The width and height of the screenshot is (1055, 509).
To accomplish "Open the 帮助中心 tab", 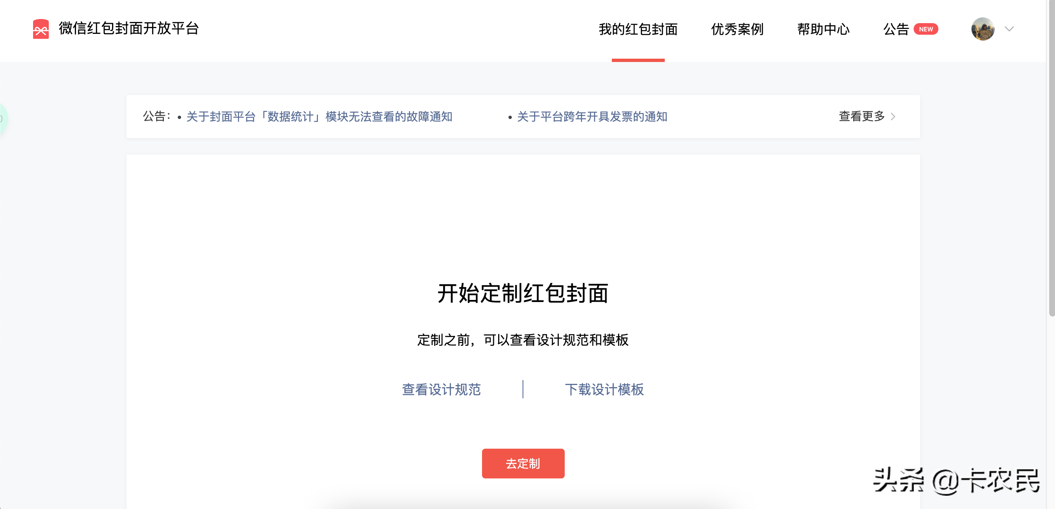I will tap(823, 29).
